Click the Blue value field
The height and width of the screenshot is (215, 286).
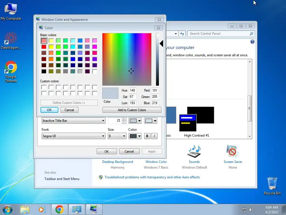click(x=155, y=103)
